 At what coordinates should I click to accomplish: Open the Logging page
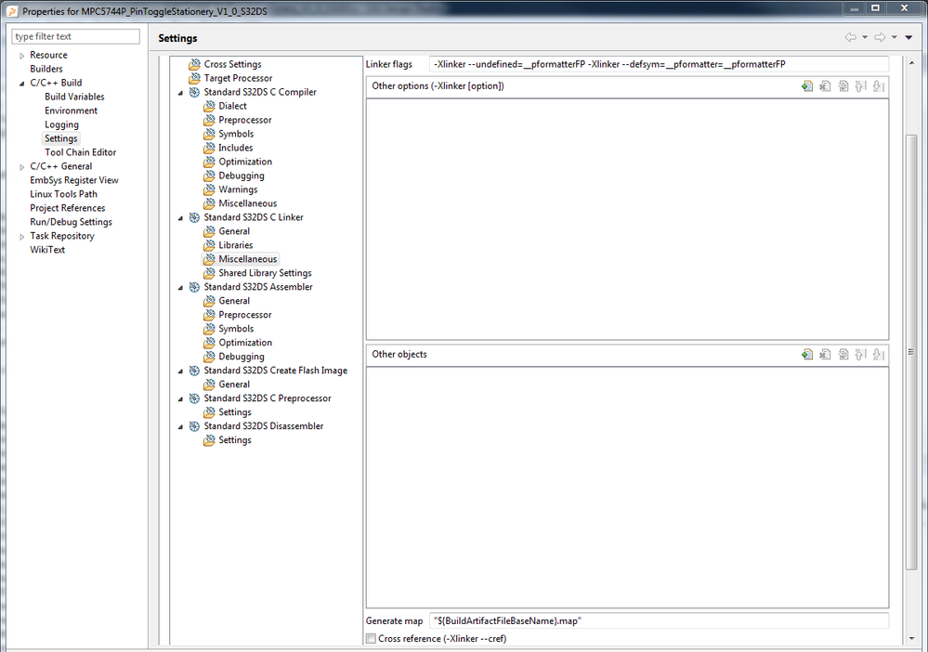tap(61, 124)
